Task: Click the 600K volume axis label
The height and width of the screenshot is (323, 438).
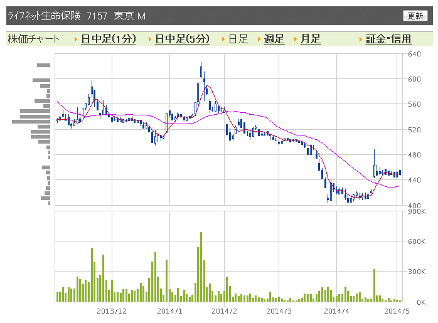Action: tap(417, 241)
